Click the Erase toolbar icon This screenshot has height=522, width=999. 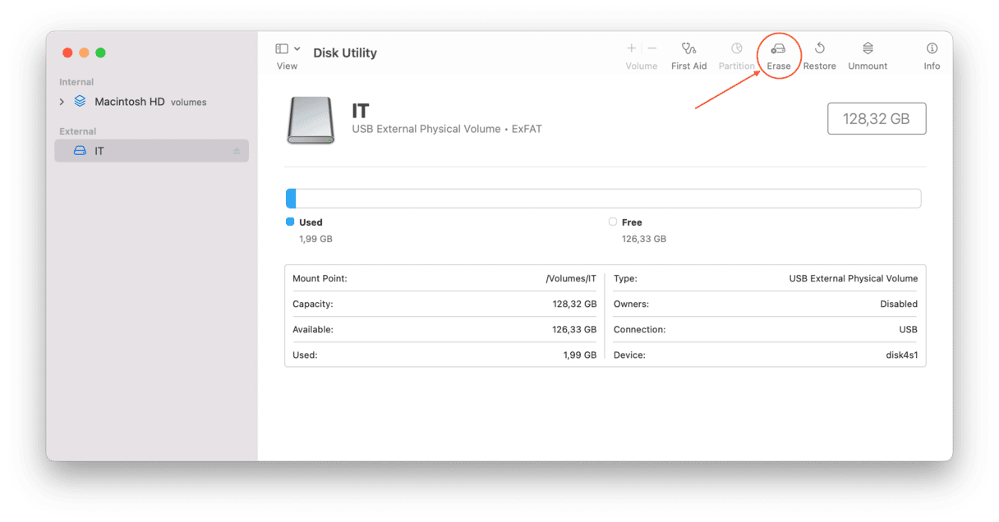click(x=778, y=49)
